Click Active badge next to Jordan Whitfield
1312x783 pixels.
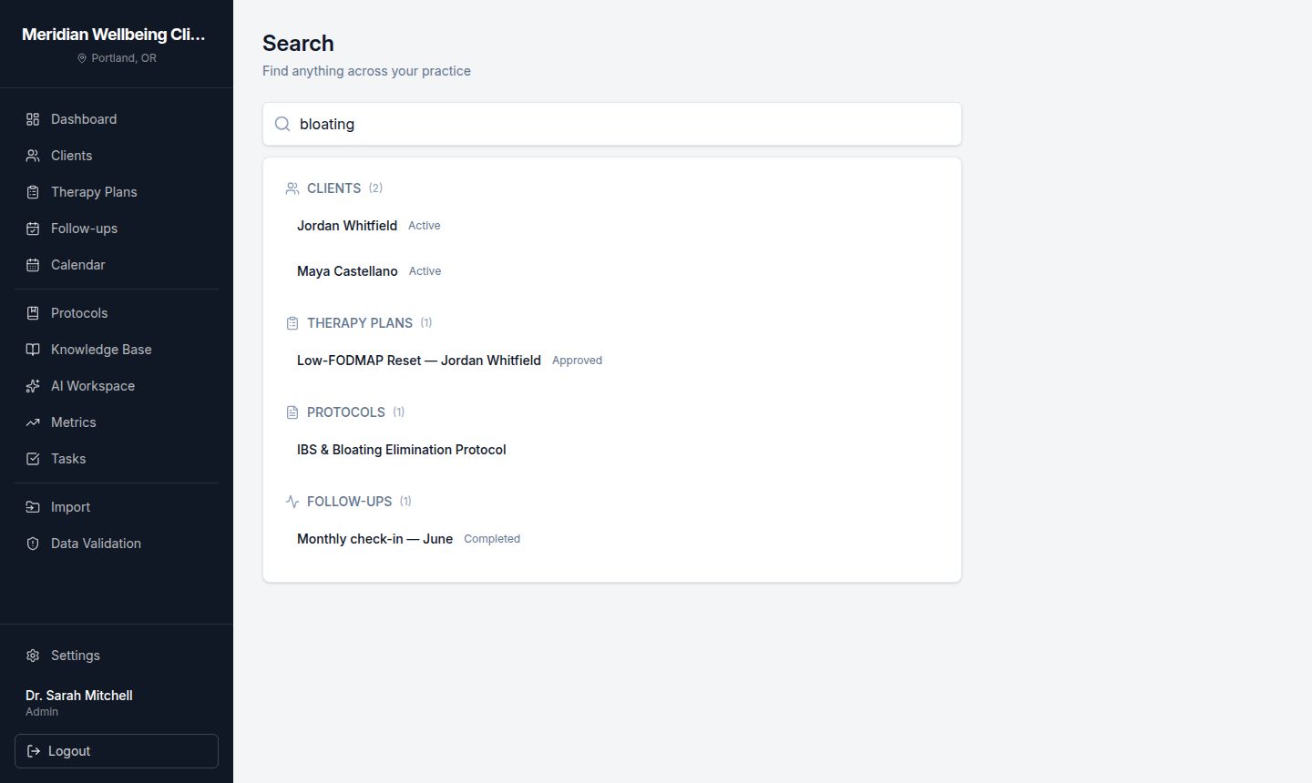pos(425,226)
